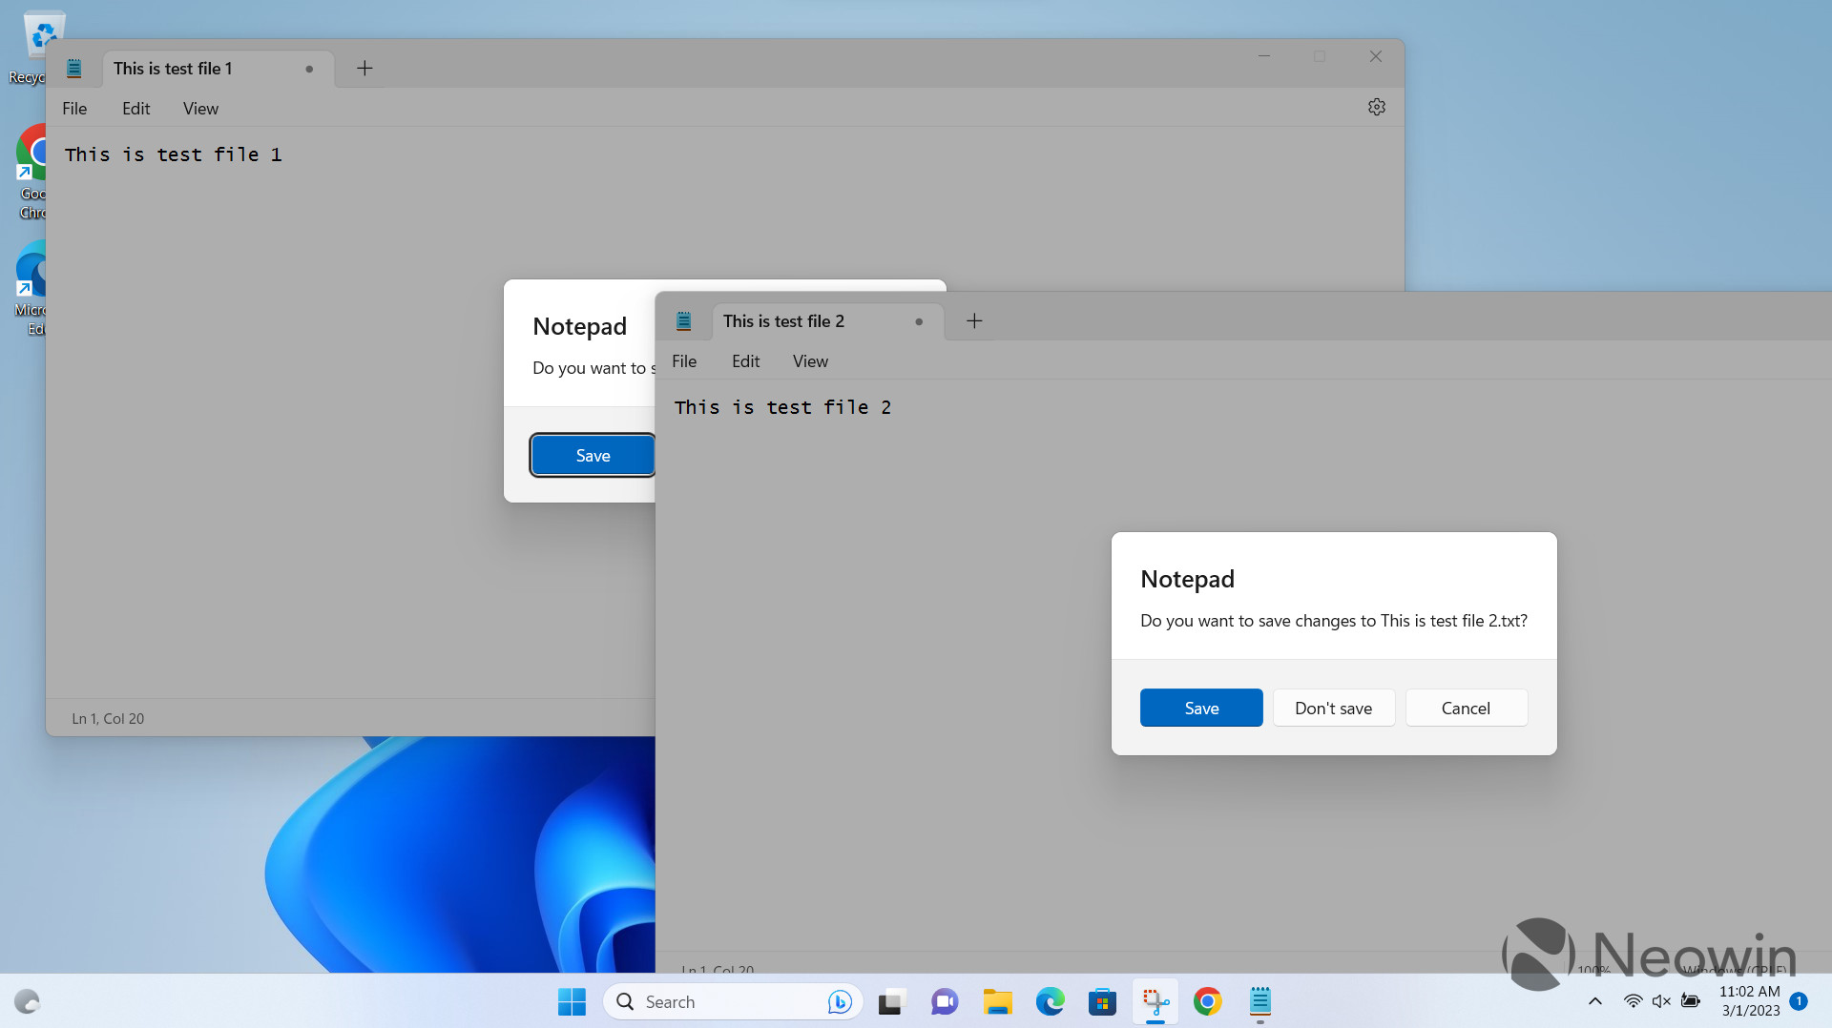Click Don't save in the save changes dialog
Image resolution: width=1832 pixels, height=1028 pixels.
(x=1333, y=708)
